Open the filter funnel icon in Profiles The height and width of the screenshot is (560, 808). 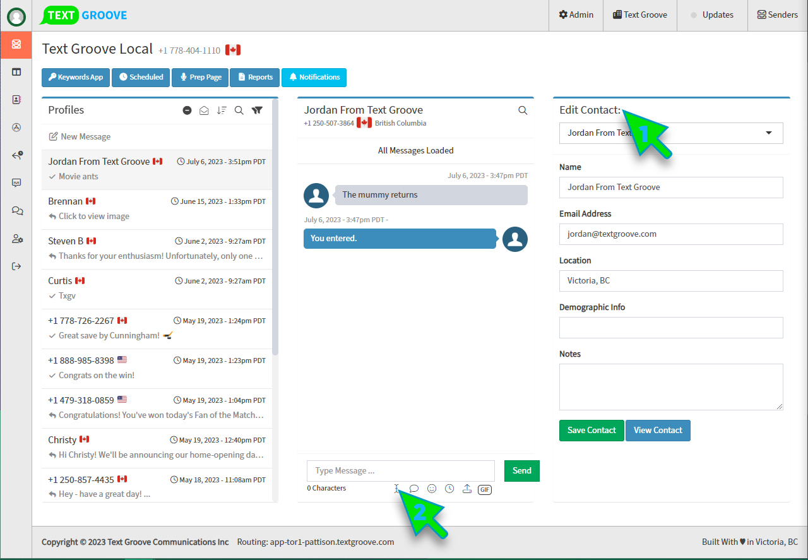(x=257, y=110)
